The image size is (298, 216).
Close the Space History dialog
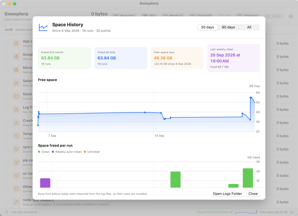(253, 194)
